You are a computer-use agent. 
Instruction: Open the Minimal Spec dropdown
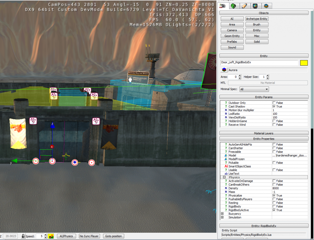(254, 89)
